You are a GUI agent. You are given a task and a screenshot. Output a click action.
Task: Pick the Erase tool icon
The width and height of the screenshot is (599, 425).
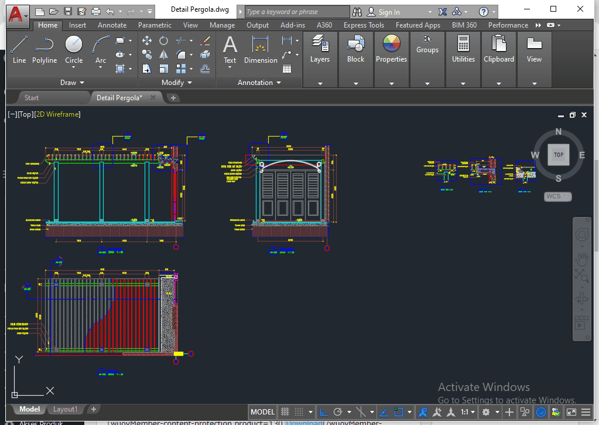point(205,40)
